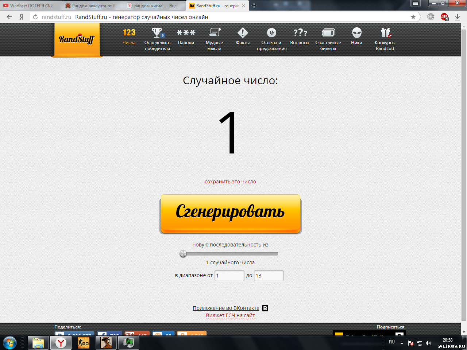This screenshot has height=350, width=467.
Task: Focus the range от input field
Action: pyautogui.click(x=229, y=276)
